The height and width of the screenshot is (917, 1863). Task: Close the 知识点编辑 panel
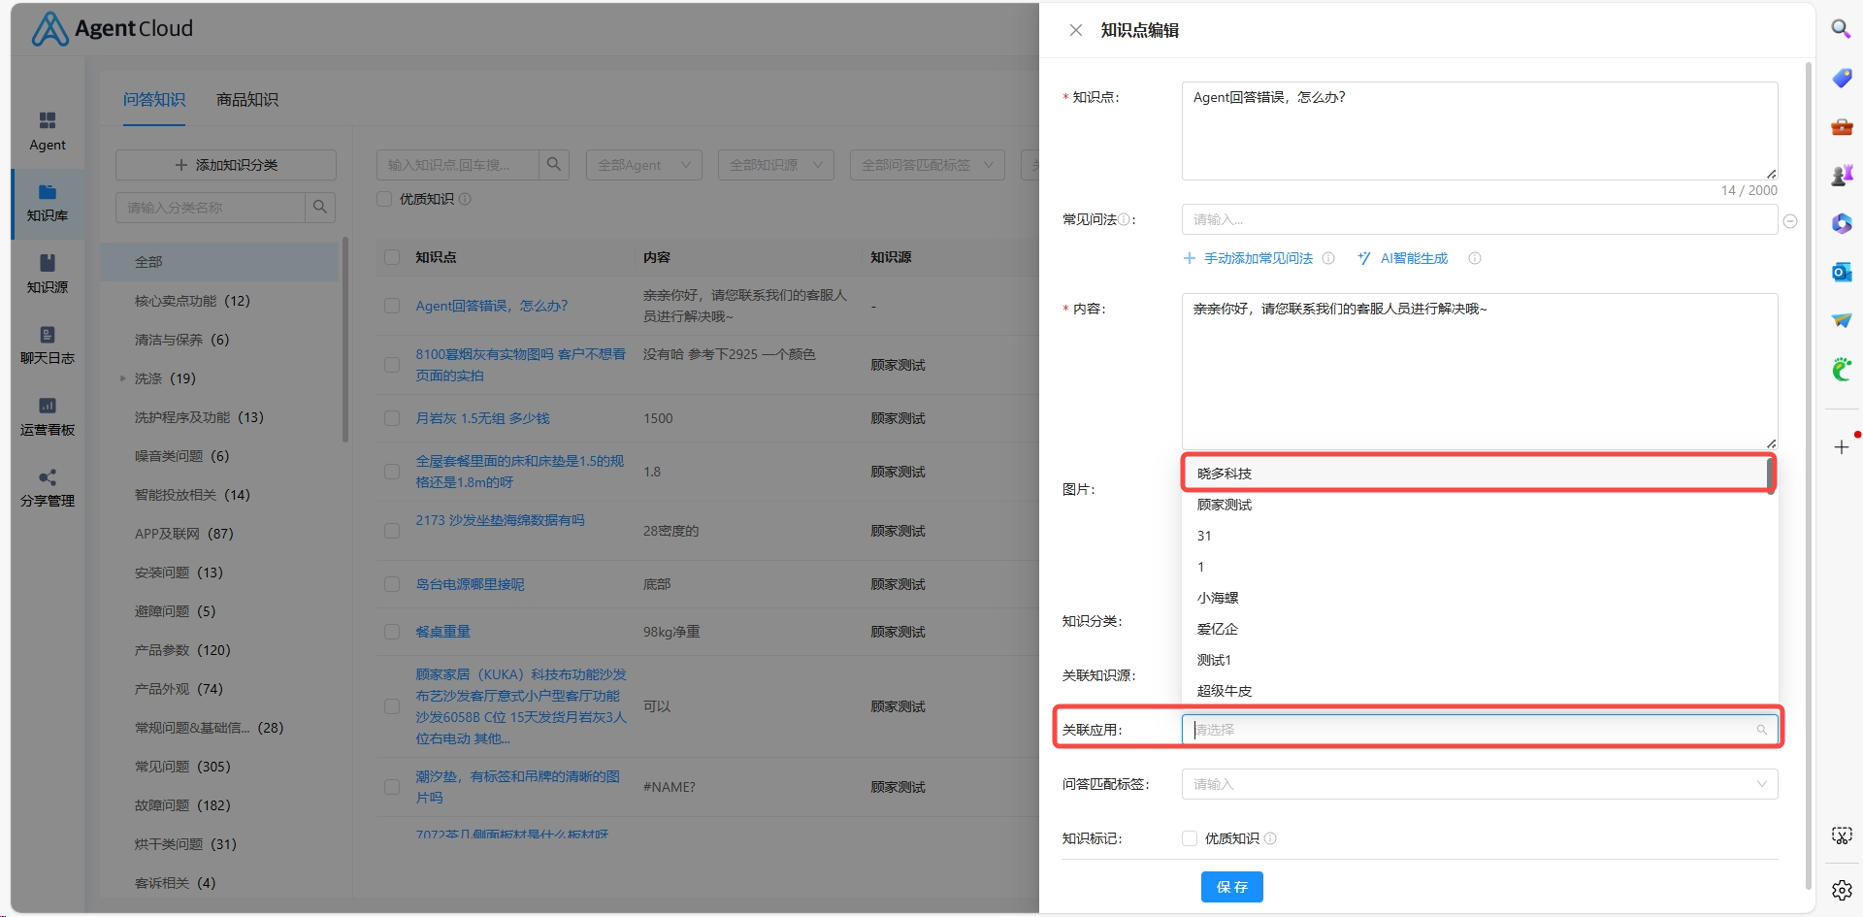click(x=1075, y=30)
